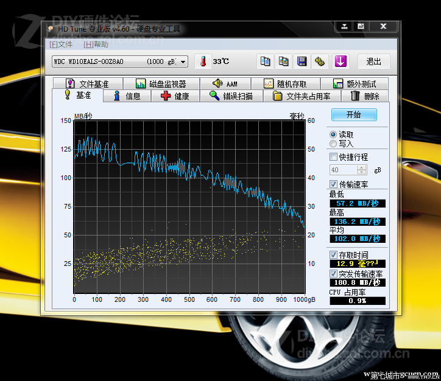Click the thermometer temperature icon
This screenshot has height=381, width=441.
pos(202,61)
